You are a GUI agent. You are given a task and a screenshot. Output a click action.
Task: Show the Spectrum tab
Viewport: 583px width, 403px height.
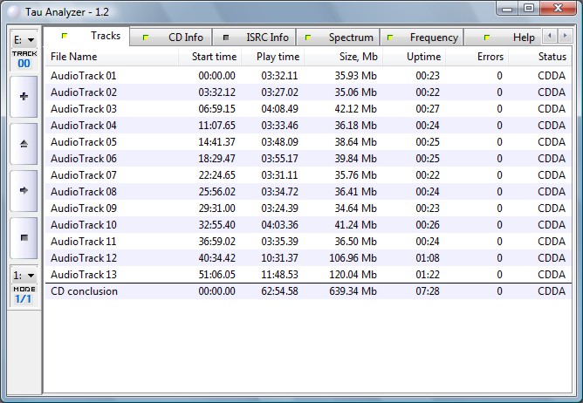click(342, 38)
